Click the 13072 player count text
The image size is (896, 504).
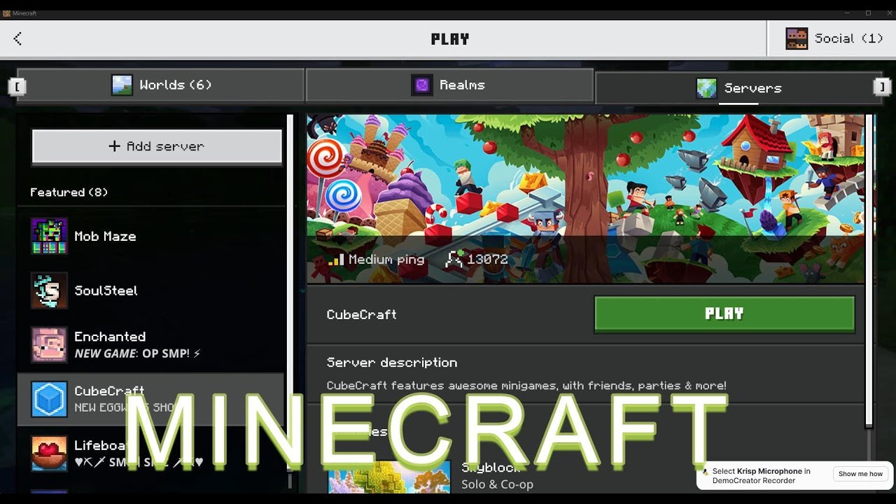click(x=488, y=259)
